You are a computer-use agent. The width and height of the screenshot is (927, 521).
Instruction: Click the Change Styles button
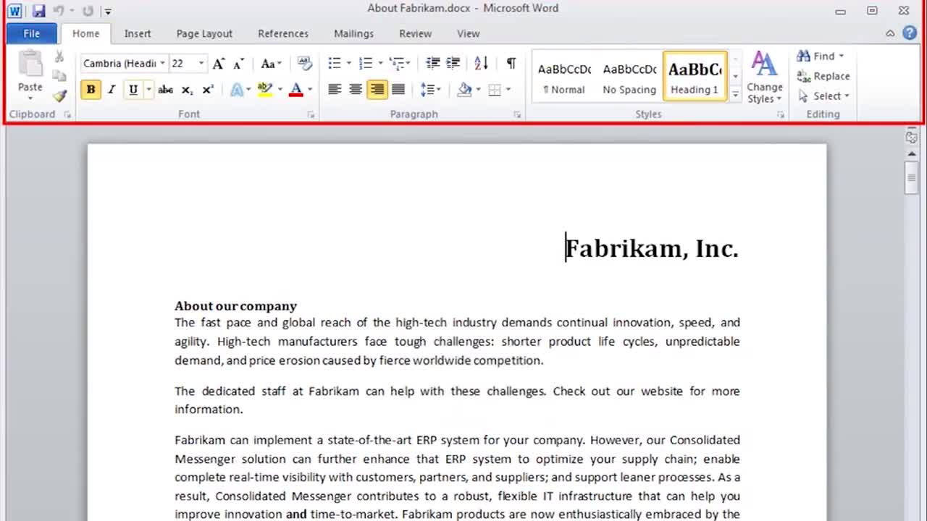[x=765, y=77]
